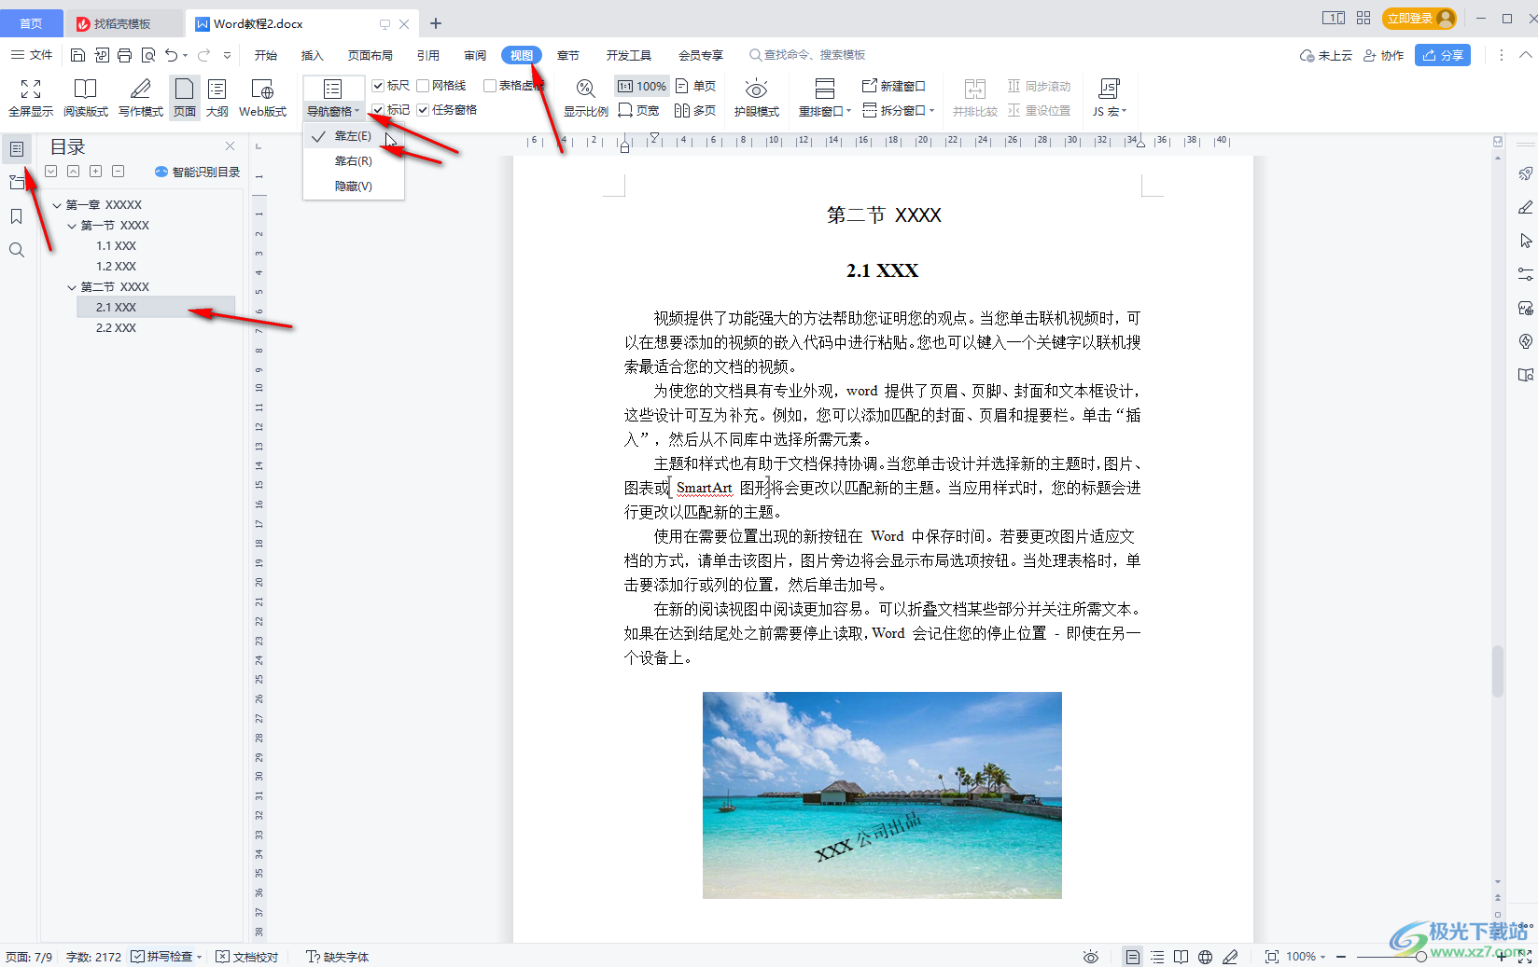This screenshot has height=967, width=1538.
Task: Open display ratio dialog (显示比例)
Action: click(x=585, y=98)
